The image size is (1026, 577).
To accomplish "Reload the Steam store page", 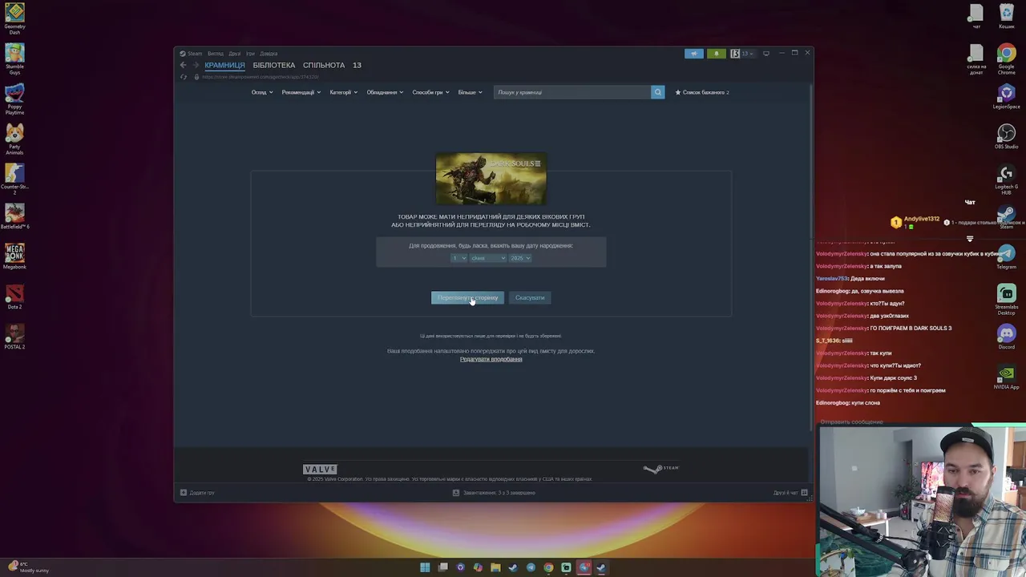I will (x=184, y=77).
